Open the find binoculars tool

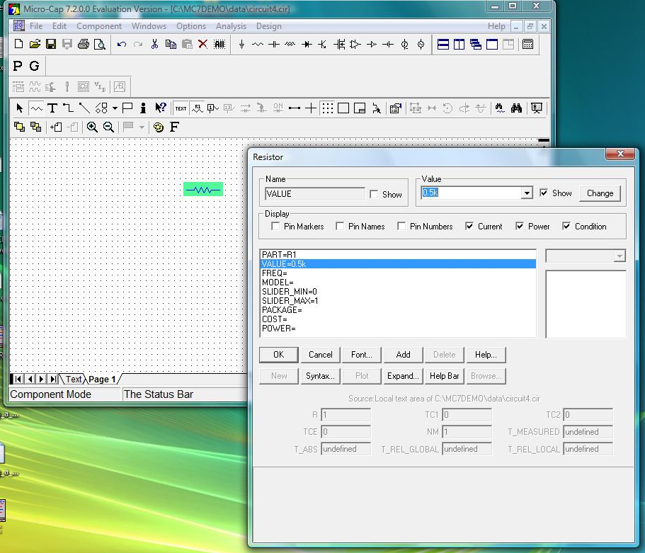tap(516, 108)
